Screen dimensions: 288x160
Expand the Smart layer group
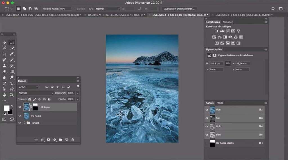click(x=24, y=123)
